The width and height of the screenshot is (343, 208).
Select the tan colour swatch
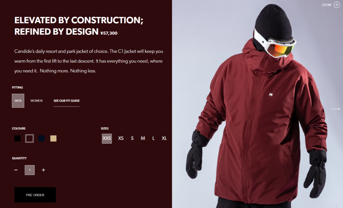[x=53, y=138]
